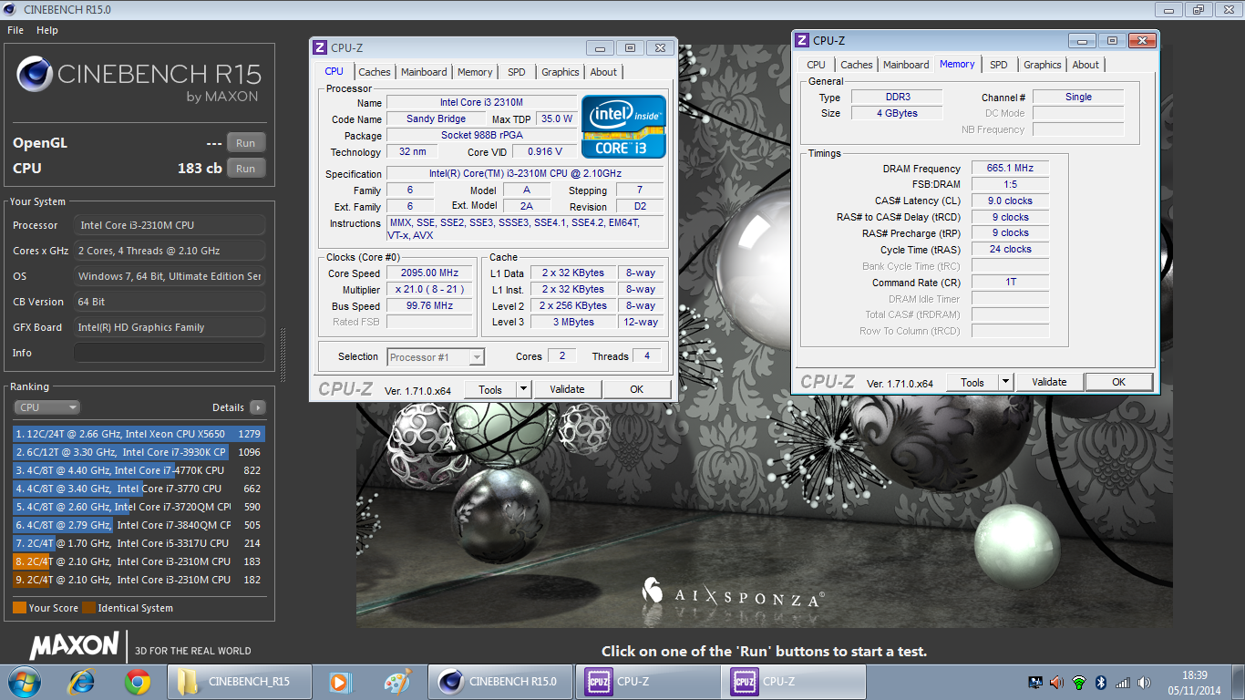
Task: Click the MAXON logo at bottom
Action: [x=75, y=646]
